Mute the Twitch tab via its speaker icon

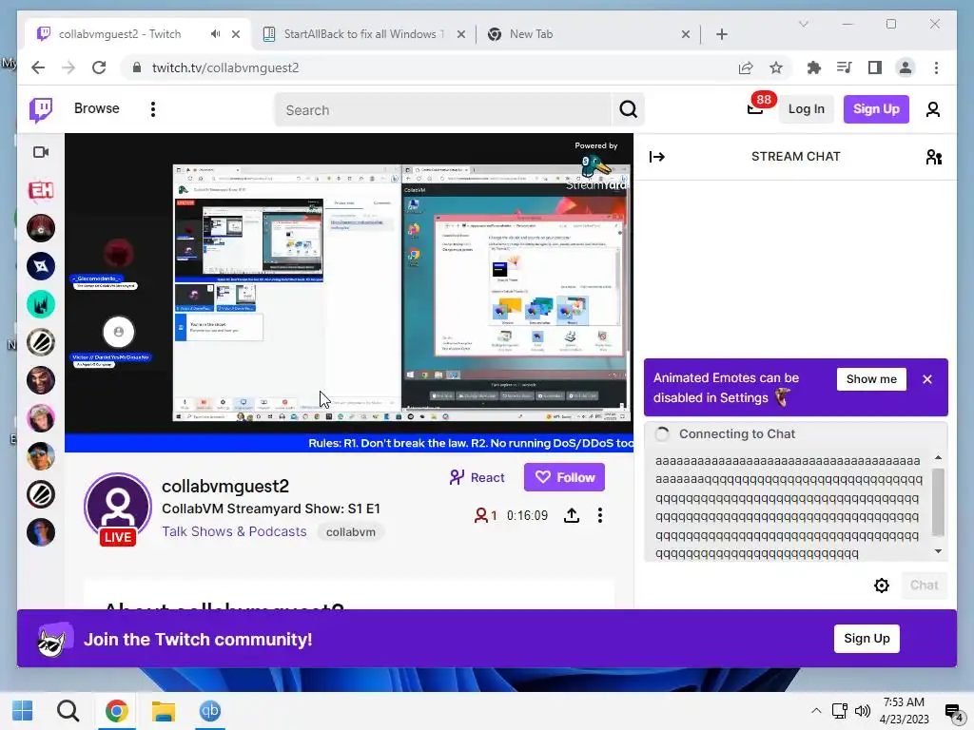point(215,34)
